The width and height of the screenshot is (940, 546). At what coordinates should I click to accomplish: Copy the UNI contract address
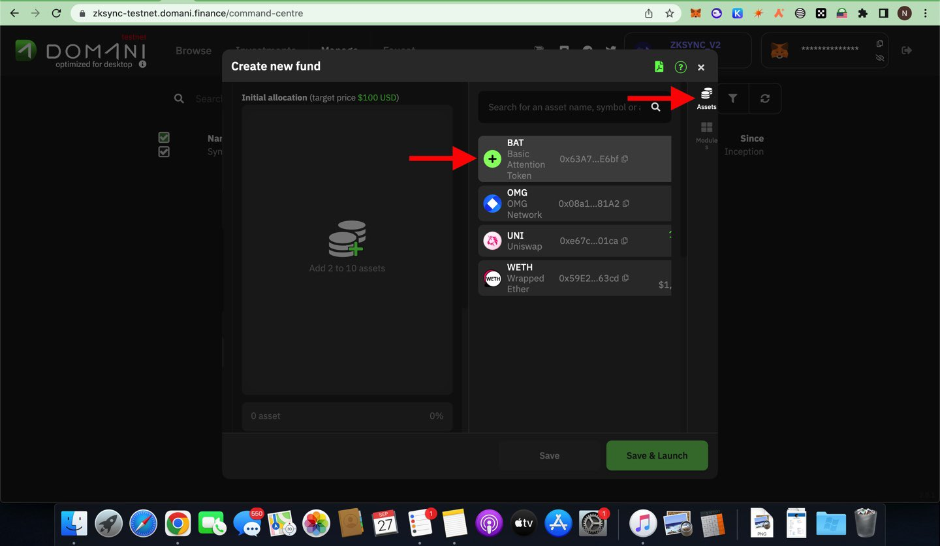pyautogui.click(x=625, y=241)
